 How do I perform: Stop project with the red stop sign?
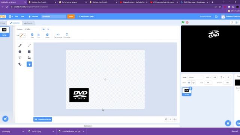187,22
